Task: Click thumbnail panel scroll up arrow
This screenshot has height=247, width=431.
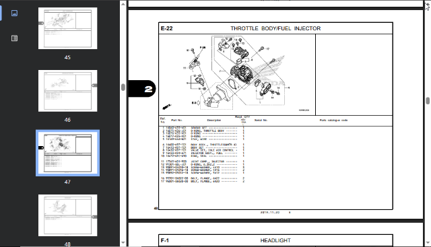Action: tap(123, 4)
